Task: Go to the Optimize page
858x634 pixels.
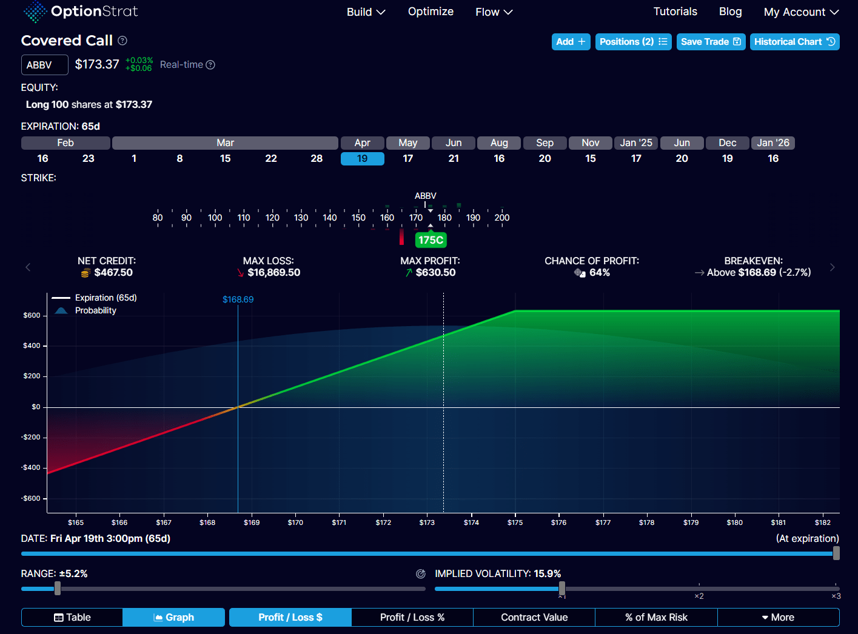Action: (x=431, y=12)
